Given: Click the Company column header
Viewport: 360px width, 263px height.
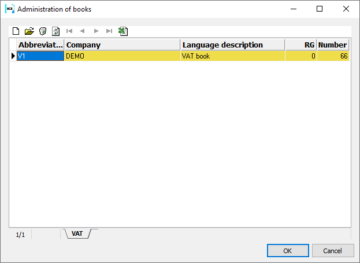Looking at the screenshot, I should (x=122, y=45).
